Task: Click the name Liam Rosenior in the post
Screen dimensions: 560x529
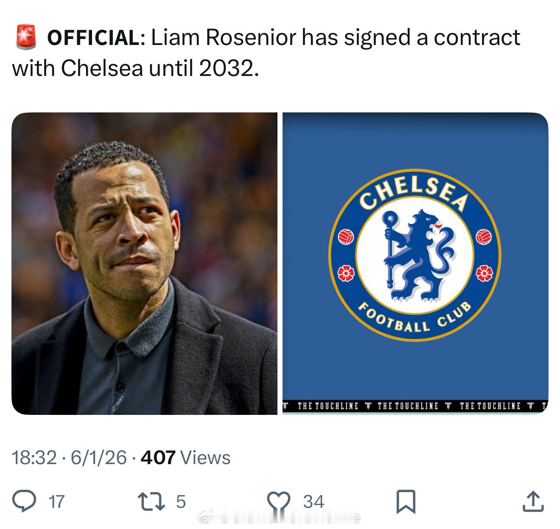Action: coord(224,38)
